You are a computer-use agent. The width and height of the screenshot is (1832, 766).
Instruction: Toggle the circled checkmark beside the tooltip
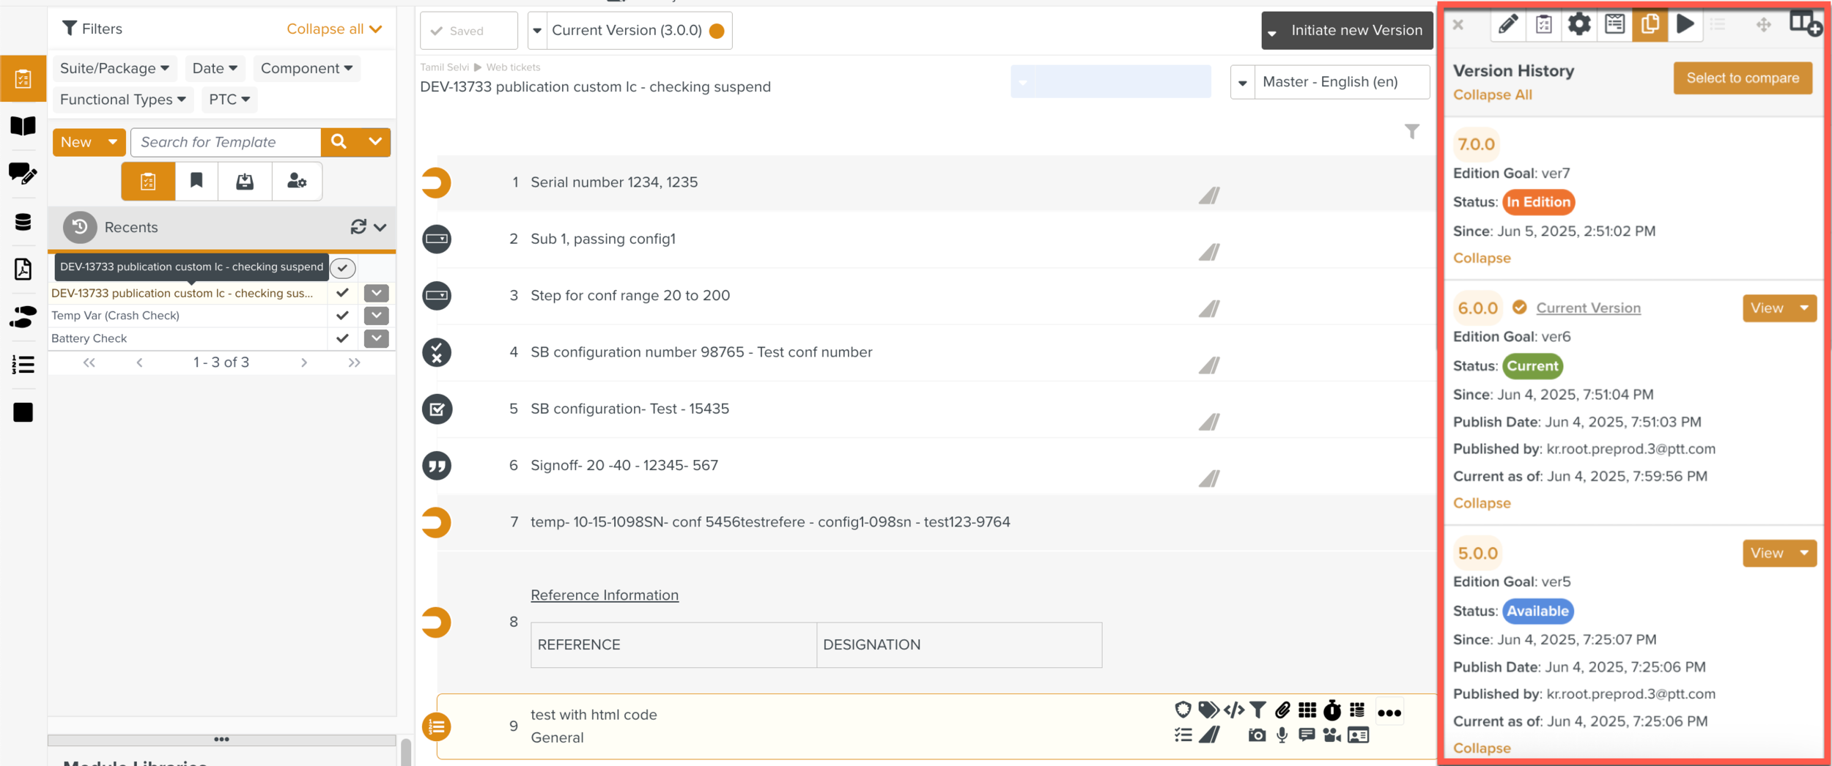[x=343, y=268]
